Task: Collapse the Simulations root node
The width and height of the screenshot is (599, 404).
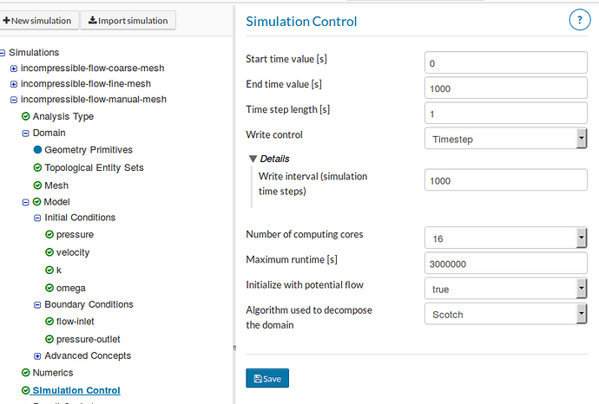Action: click(x=3, y=53)
